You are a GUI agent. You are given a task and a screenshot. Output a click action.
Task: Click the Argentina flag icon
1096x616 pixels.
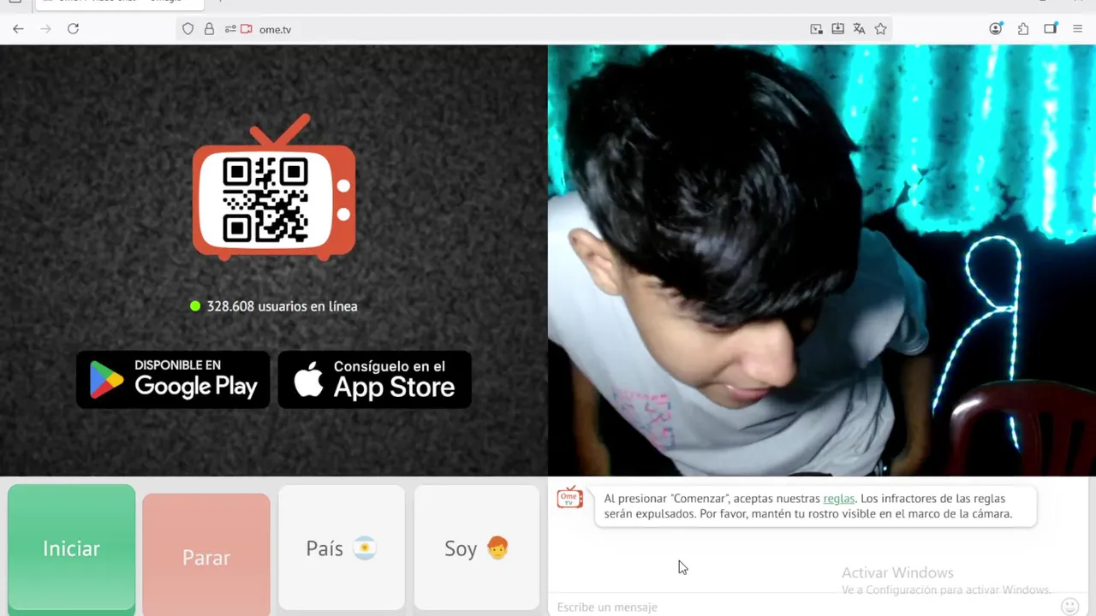point(365,548)
